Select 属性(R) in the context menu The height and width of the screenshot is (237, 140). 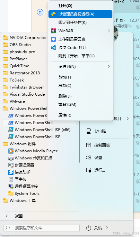pyautogui.click(x=80, y=115)
